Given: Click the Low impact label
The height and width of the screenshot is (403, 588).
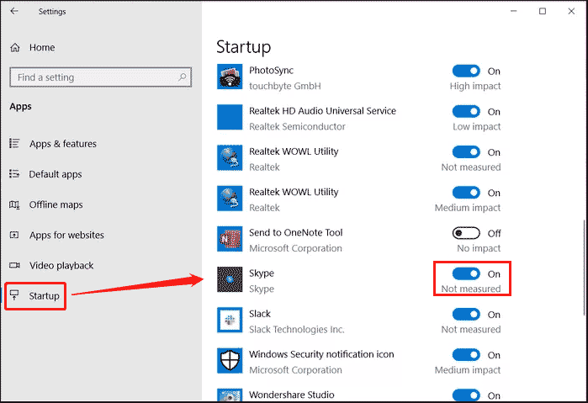Looking at the screenshot, I should pyautogui.click(x=477, y=126).
